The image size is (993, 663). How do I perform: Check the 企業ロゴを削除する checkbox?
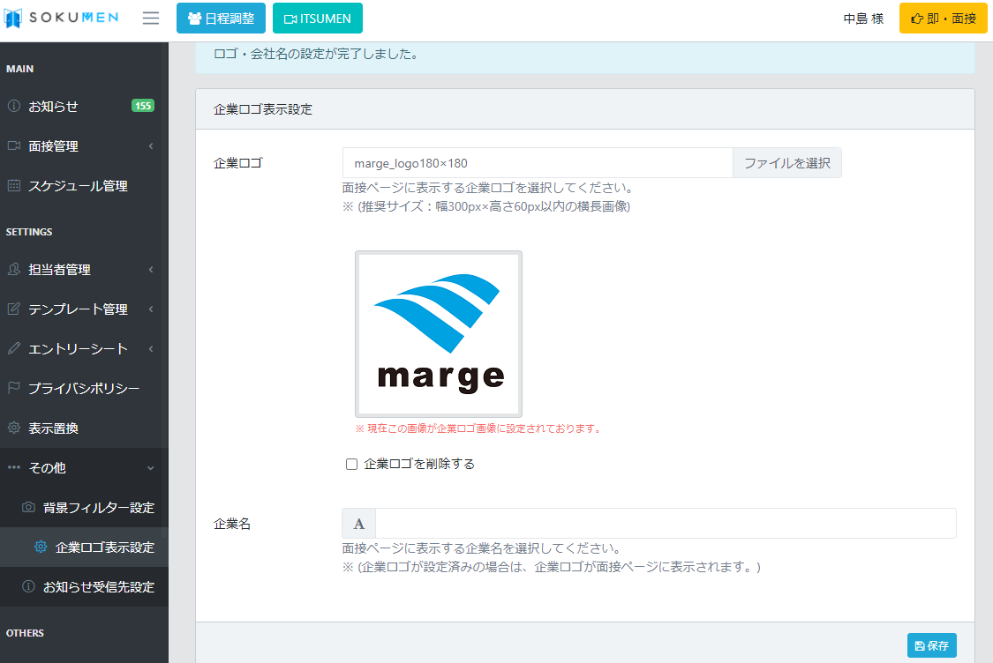[351, 465]
